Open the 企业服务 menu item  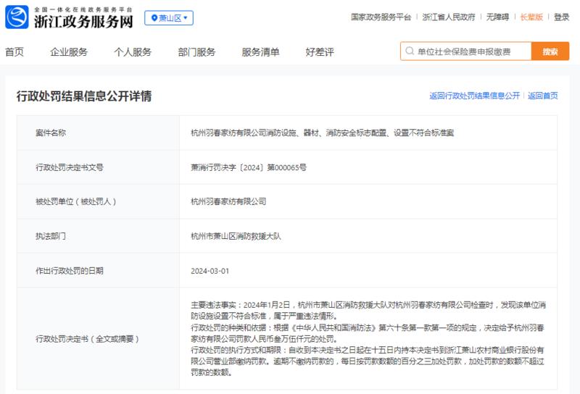tap(69, 51)
